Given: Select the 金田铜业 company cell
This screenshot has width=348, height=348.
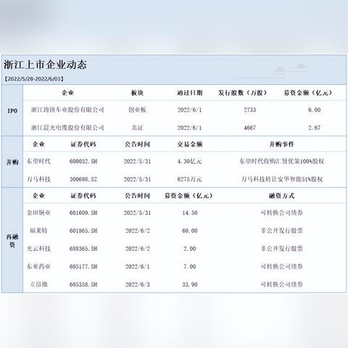Looking at the screenshot, I should click(38, 212).
